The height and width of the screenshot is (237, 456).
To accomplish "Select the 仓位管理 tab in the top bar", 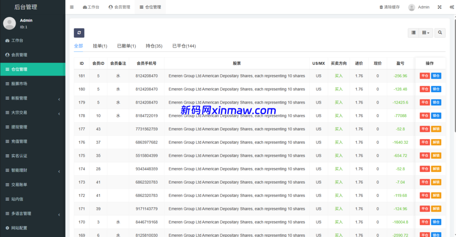I will (150, 7).
